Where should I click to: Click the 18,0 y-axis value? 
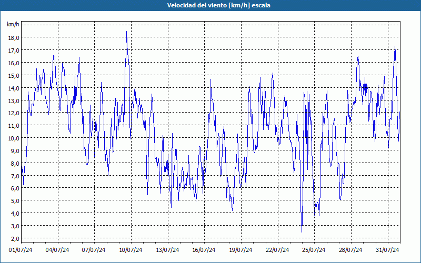14,38
